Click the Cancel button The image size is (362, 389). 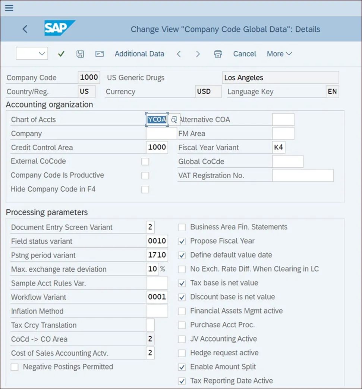coord(245,54)
